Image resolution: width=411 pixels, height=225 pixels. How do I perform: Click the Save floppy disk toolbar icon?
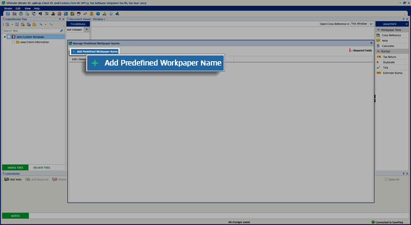[8, 14]
